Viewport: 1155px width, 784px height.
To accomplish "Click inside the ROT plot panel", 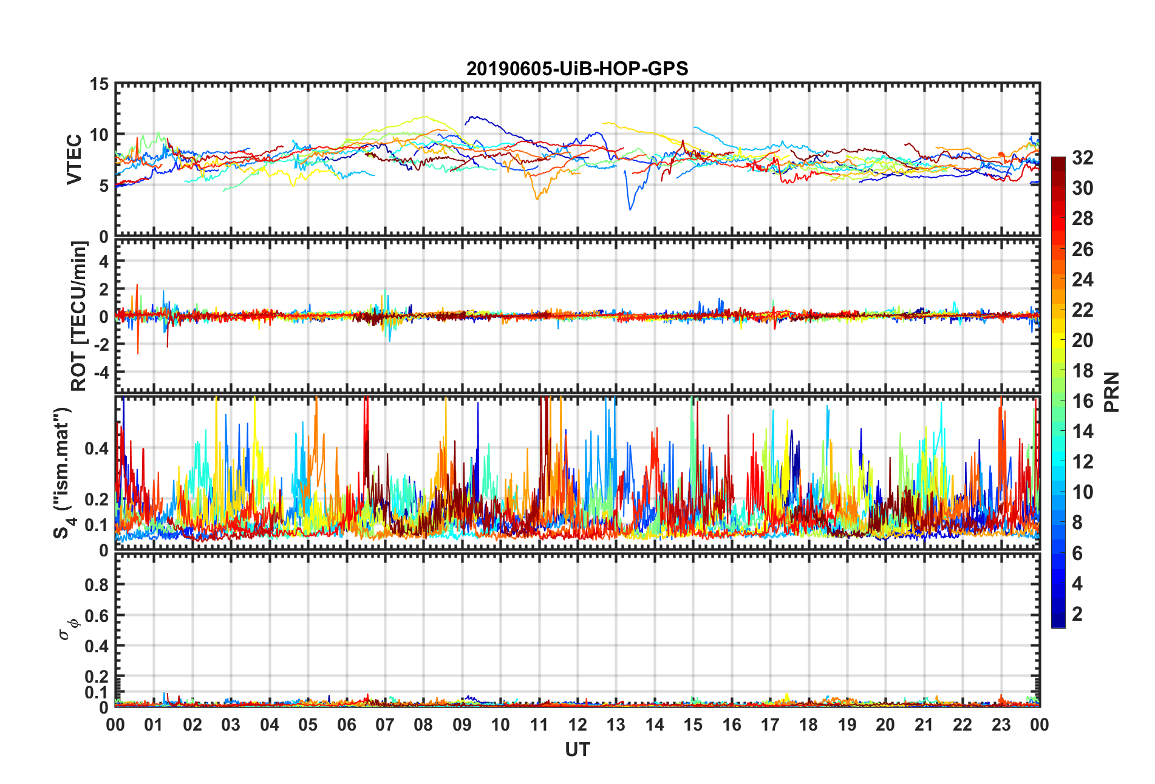I will [x=577, y=316].
